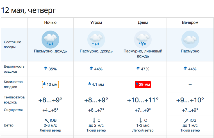Click the southwest wind arrow for ЮЗ
Viewport: 214px width, 138px height.
[186, 121]
